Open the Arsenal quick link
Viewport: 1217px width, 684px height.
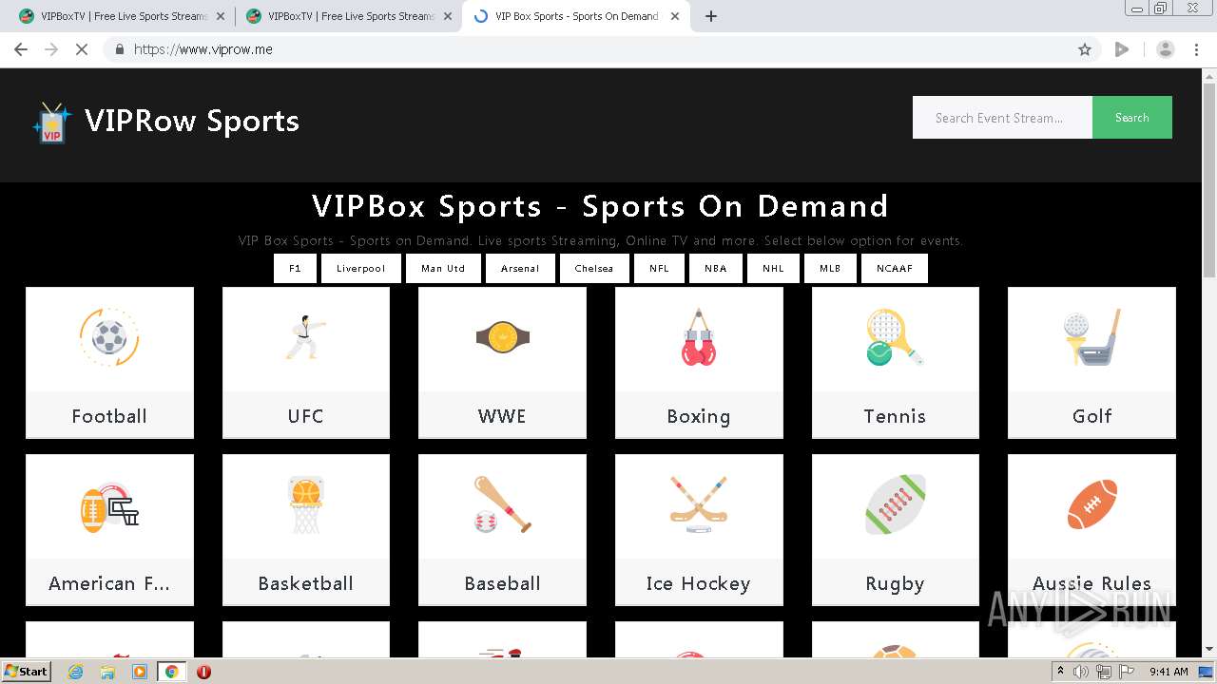[x=520, y=268]
